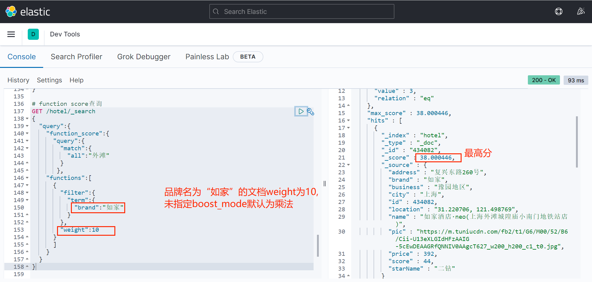592x282 pixels.
Task: Click the 200 - OK status badge
Action: 544,80
